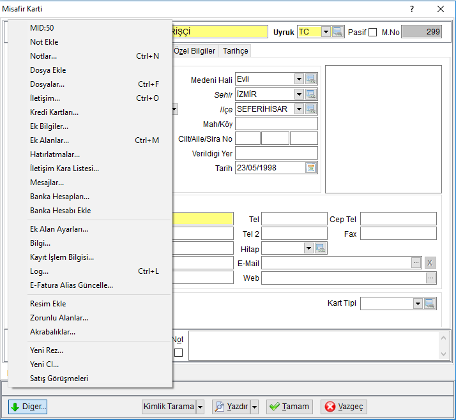Viewport: 456px width, 420px height.
Task: Click the Cep Tel input field
Action: (x=399, y=218)
